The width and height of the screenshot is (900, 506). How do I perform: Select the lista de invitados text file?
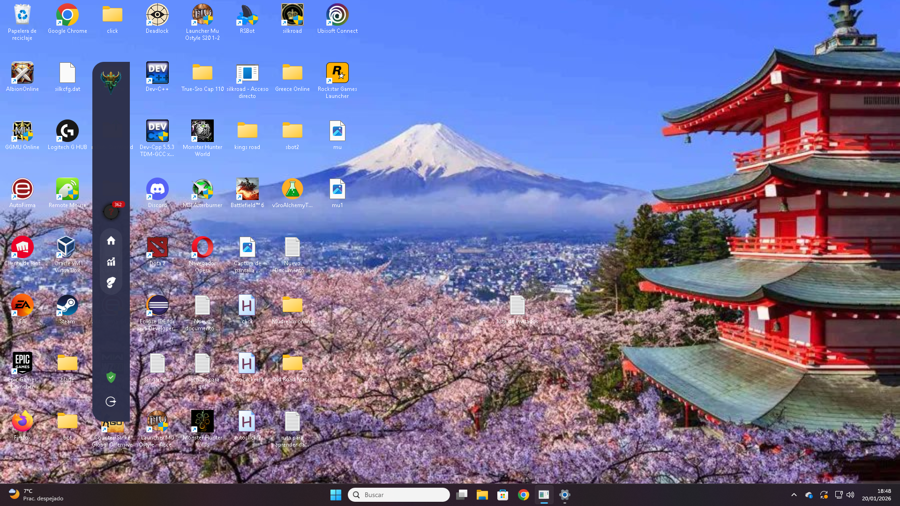[517, 306]
